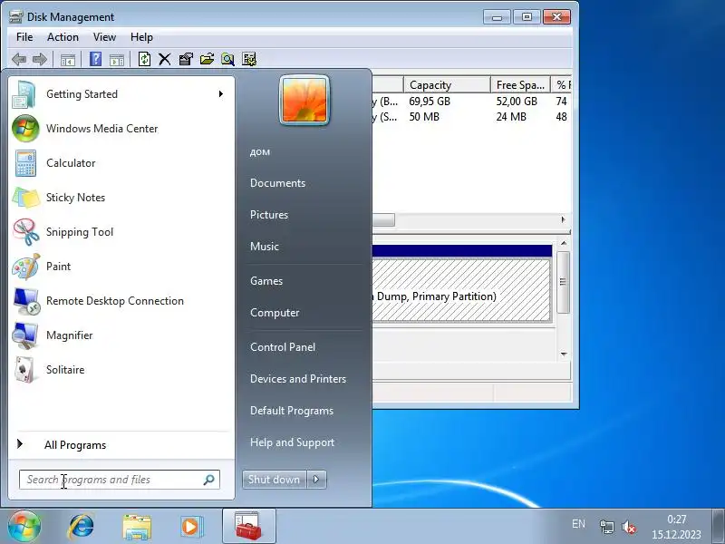Expand the Getting Started submenu arrow
The height and width of the screenshot is (544, 725).
pyautogui.click(x=221, y=94)
